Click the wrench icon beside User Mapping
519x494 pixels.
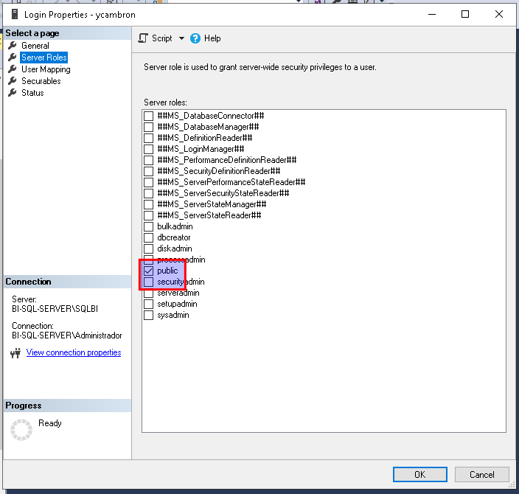click(x=12, y=69)
